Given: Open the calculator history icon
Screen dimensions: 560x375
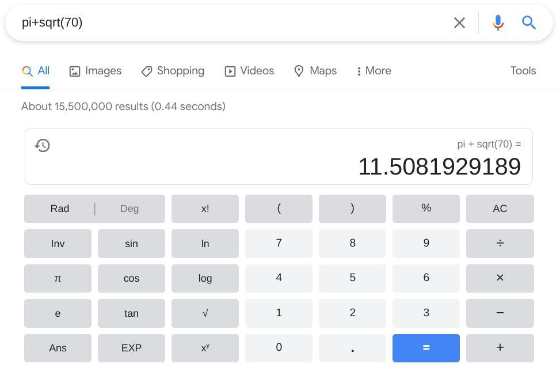Looking at the screenshot, I should coord(43,145).
